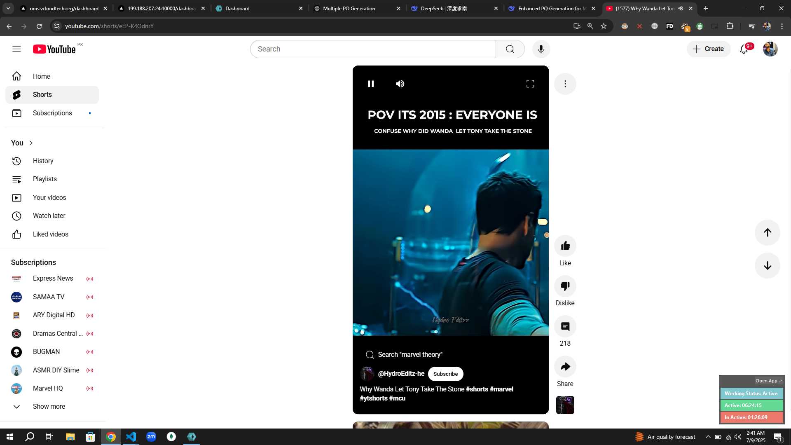
Task: Open Playlists
Action: [52, 179]
